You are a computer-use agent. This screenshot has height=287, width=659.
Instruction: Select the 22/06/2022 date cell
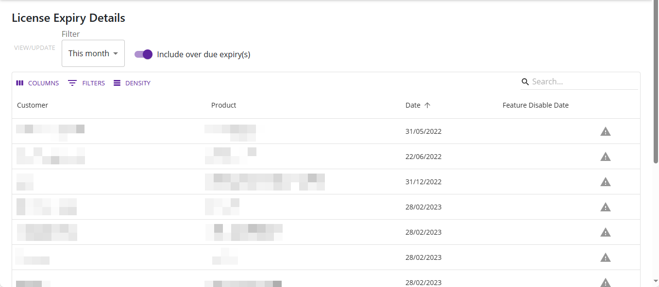pos(423,157)
